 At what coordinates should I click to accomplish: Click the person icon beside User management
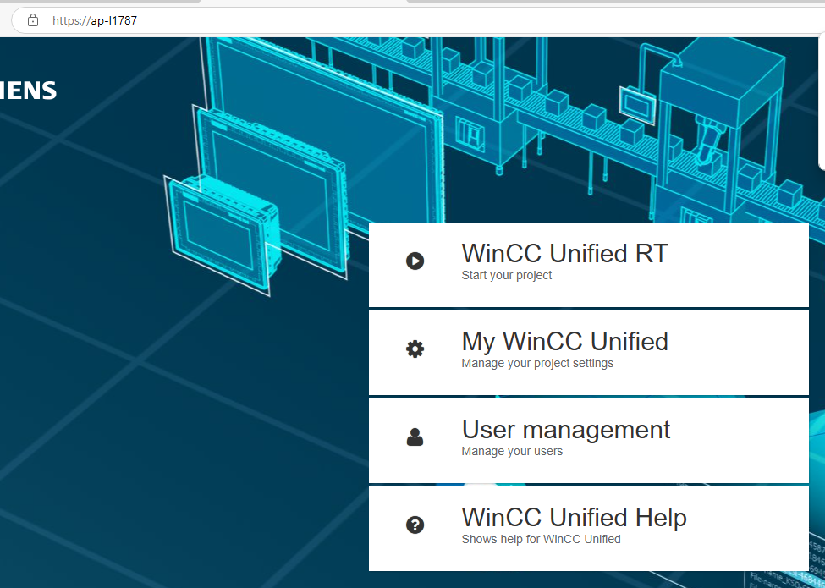[x=415, y=437]
